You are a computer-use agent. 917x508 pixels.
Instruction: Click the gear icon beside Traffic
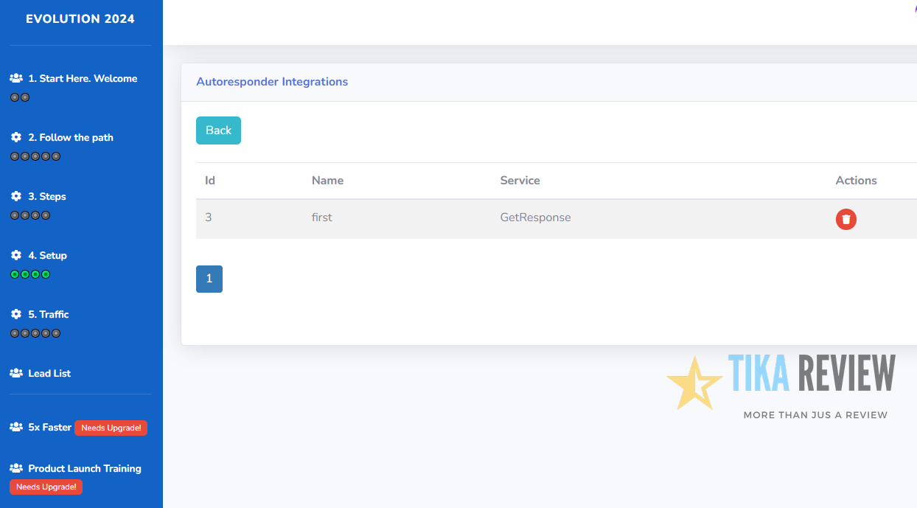(16, 314)
